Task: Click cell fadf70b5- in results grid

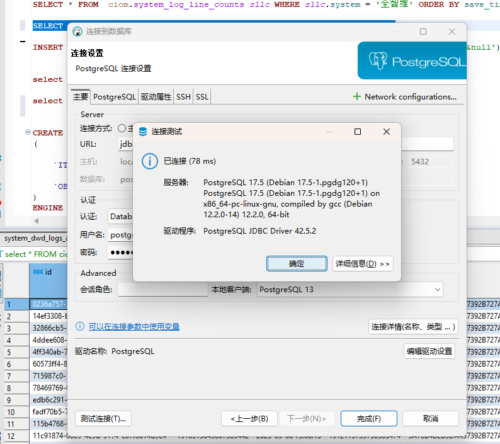Action: pyautogui.click(x=48, y=412)
